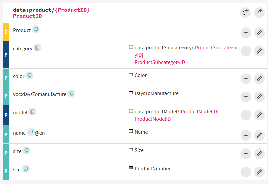Click the pink ProductID column label

click(27, 16)
